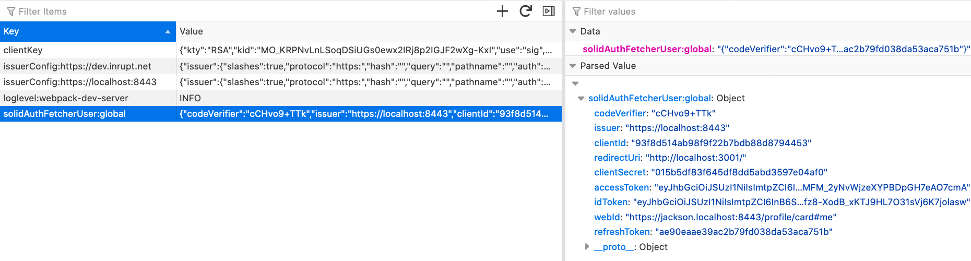This screenshot has width=971, height=261.
Task: Collapse the Parsed Value section
Action: (x=573, y=66)
